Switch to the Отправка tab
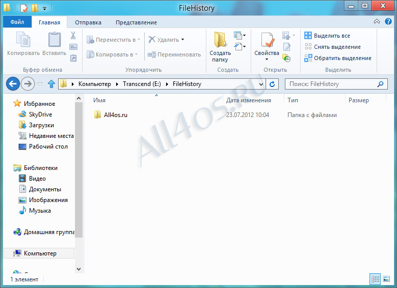Image resolution: width=397 pixels, height=288 pixels. [x=88, y=22]
